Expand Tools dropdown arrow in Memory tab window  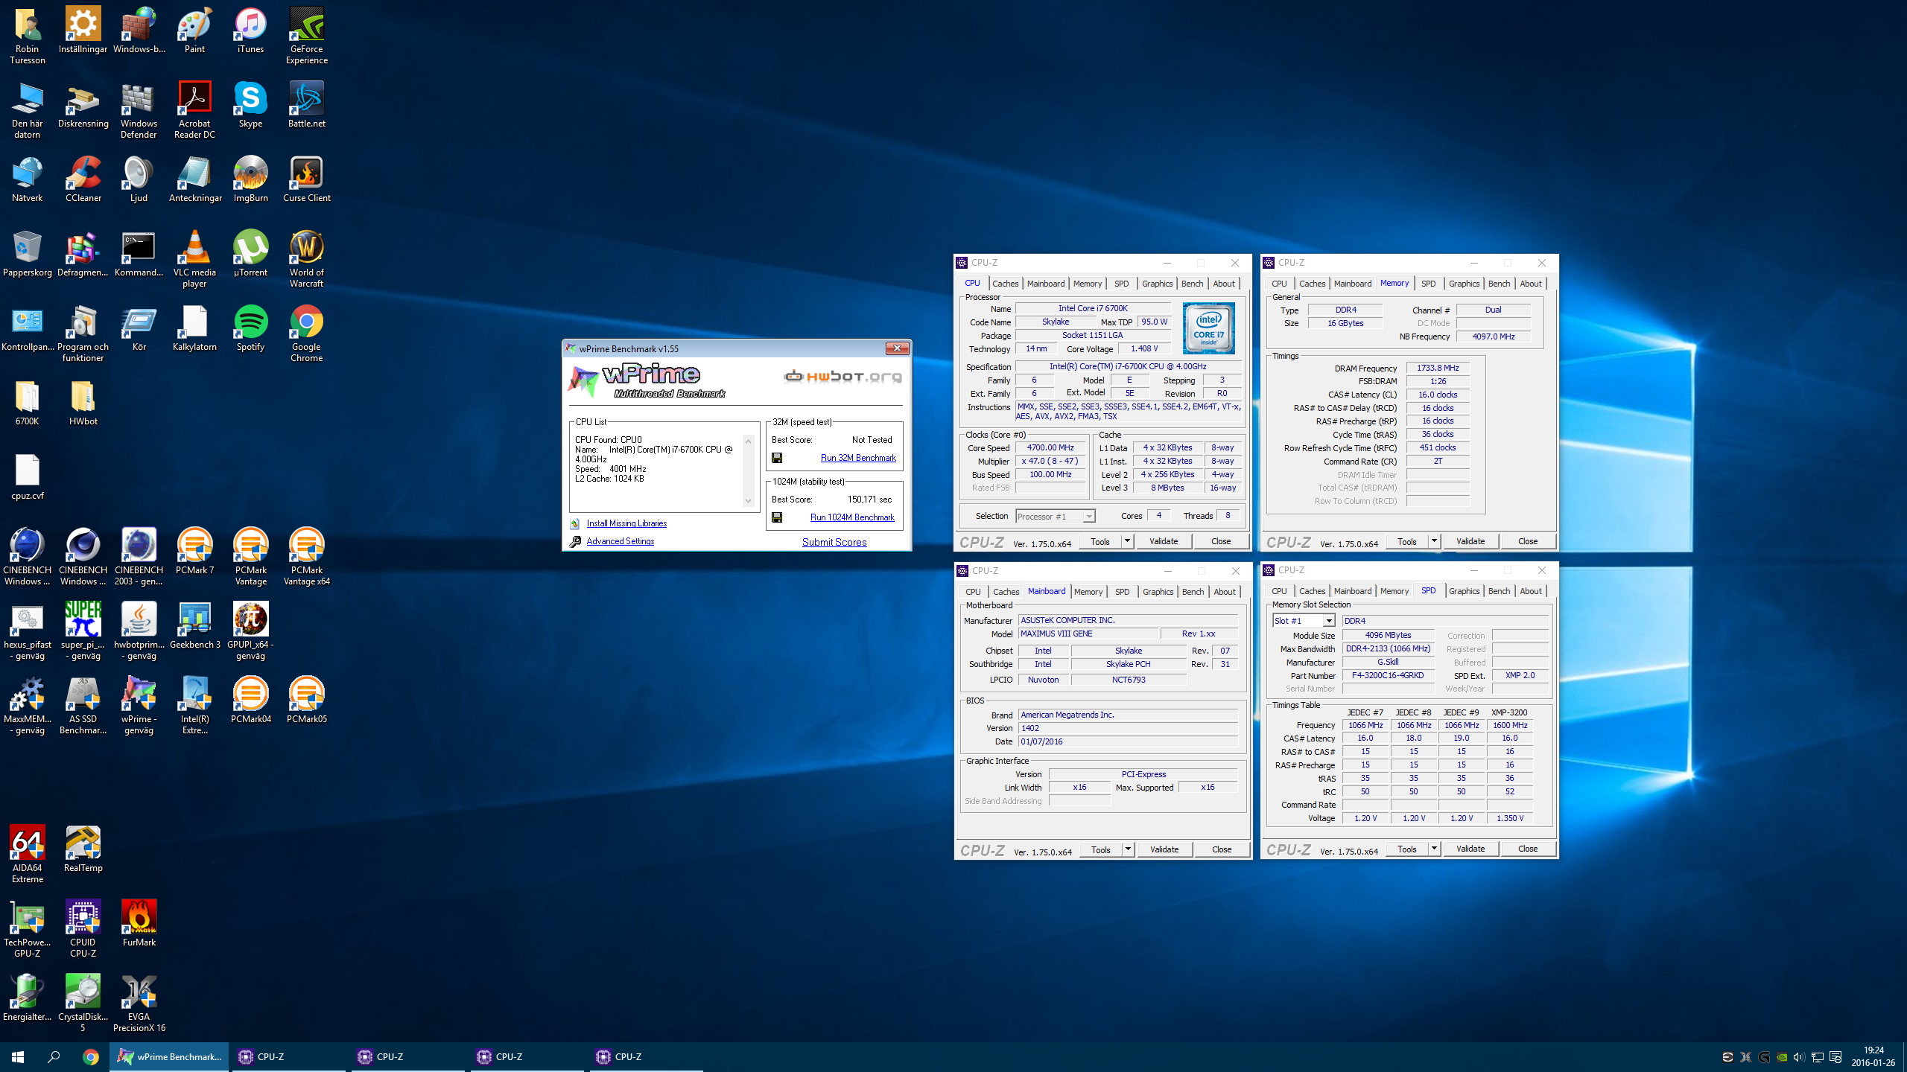click(x=1434, y=541)
